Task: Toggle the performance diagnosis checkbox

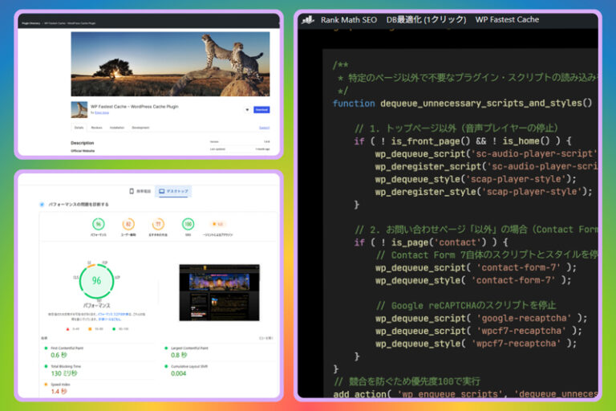Action: 42,205
